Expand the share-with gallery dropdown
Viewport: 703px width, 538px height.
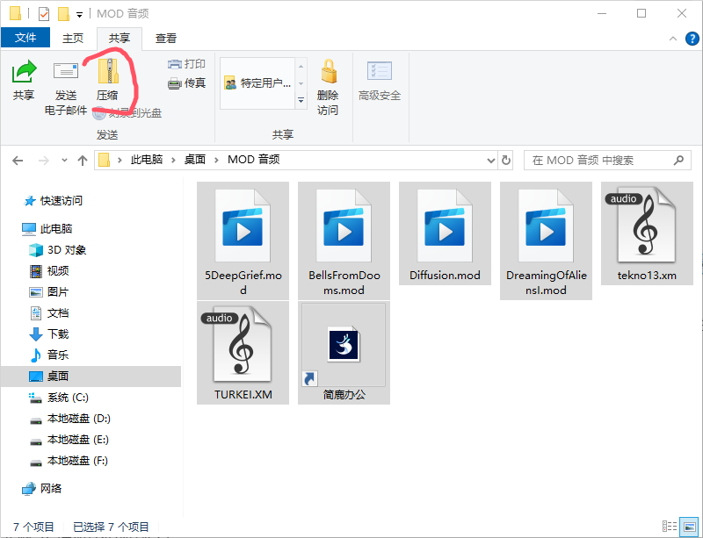301,100
